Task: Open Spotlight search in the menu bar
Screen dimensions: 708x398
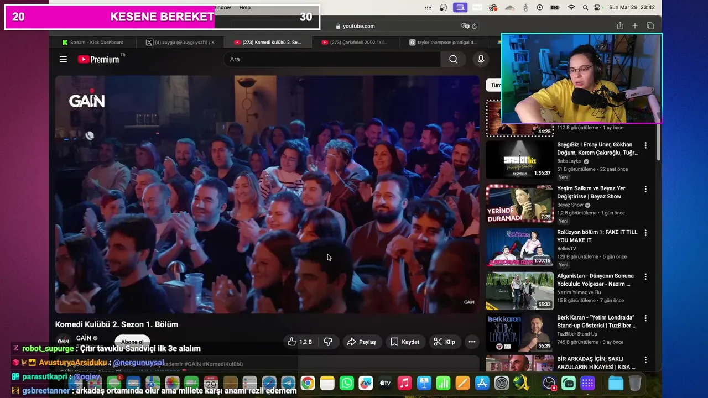Action: pyautogui.click(x=585, y=8)
